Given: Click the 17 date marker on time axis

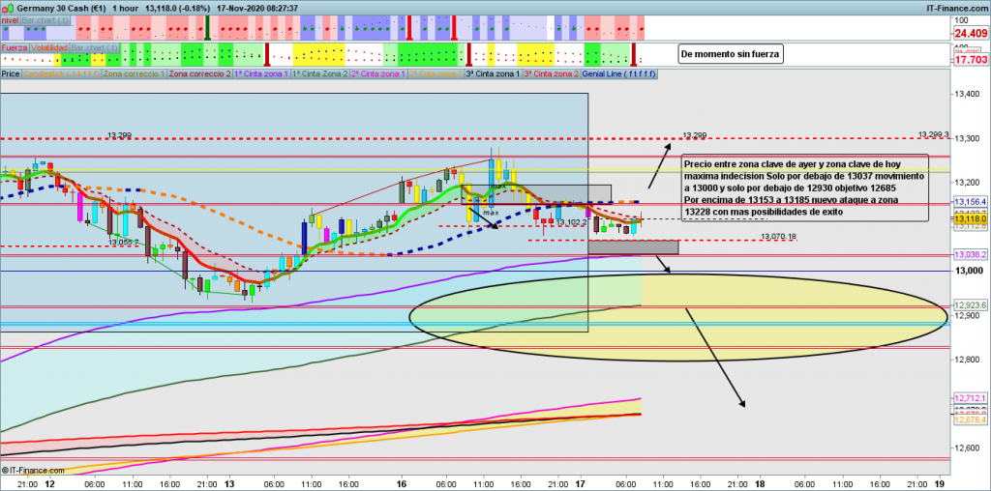Looking at the screenshot, I should click(x=581, y=482).
